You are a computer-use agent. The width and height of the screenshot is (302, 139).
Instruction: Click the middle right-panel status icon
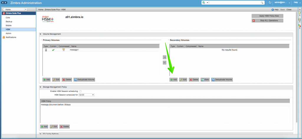click(300, 19)
